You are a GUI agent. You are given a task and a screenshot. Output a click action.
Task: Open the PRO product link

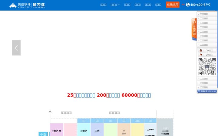click(150, 130)
